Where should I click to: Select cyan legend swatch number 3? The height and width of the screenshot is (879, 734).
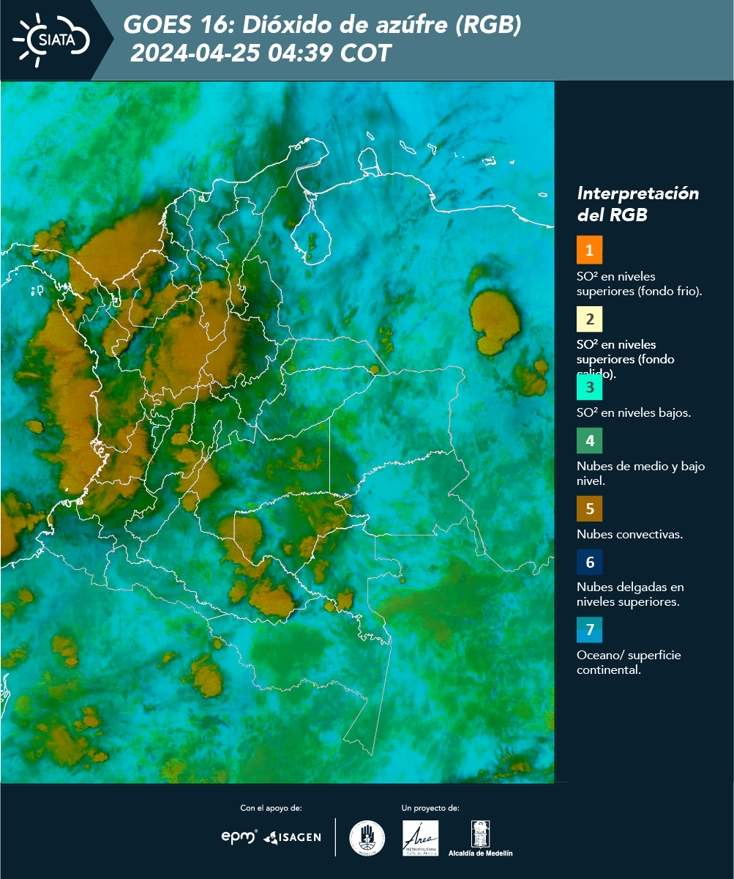click(x=589, y=387)
